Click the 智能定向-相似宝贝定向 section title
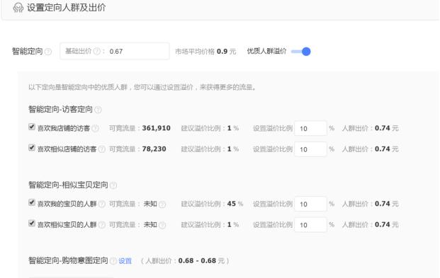 pyautogui.click(x=69, y=185)
